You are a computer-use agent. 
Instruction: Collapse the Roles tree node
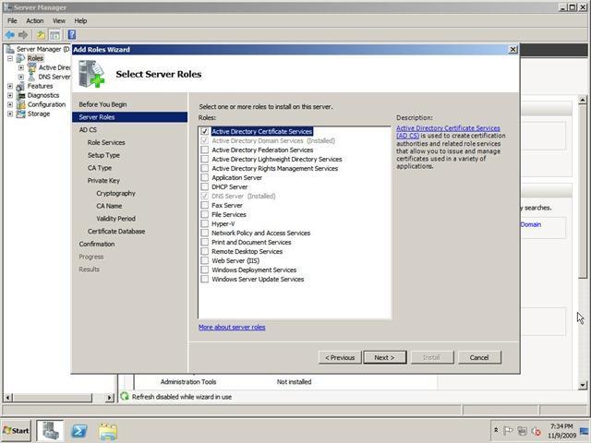click(10, 58)
